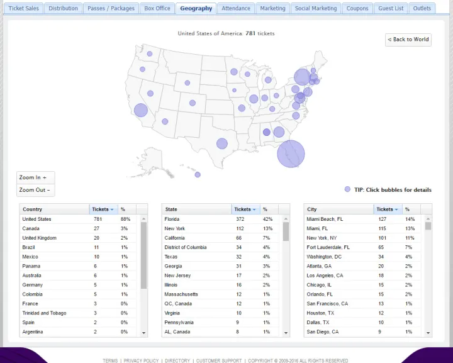Open the CUSTOMER SUPPORT footer link
Screen dimensions: 453x363
pos(219,360)
